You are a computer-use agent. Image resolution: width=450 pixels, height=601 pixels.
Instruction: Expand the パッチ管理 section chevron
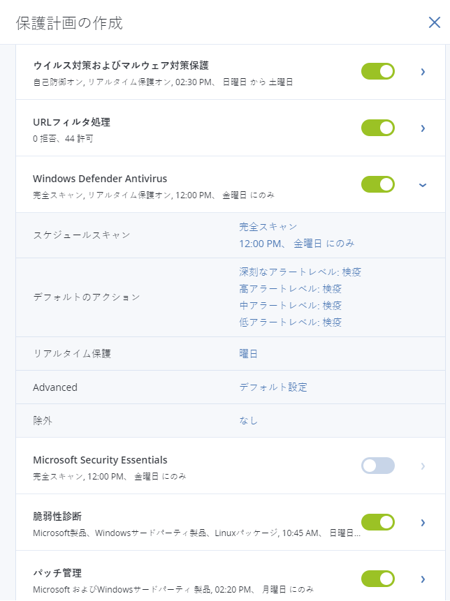point(423,579)
